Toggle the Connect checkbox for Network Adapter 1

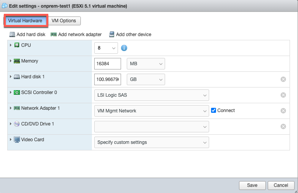point(213,111)
